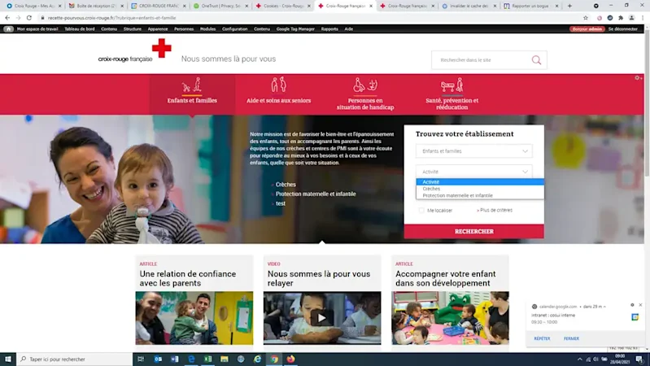Switch to the Boîte de réception tab
Screen dimensions: 650x366
[x=96, y=6]
